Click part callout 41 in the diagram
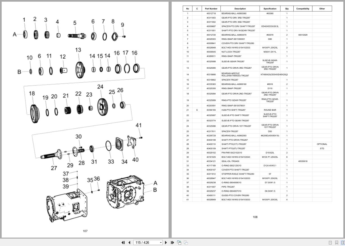Image resolution: width=345 pixels, height=246 pixels. coord(139,125)
